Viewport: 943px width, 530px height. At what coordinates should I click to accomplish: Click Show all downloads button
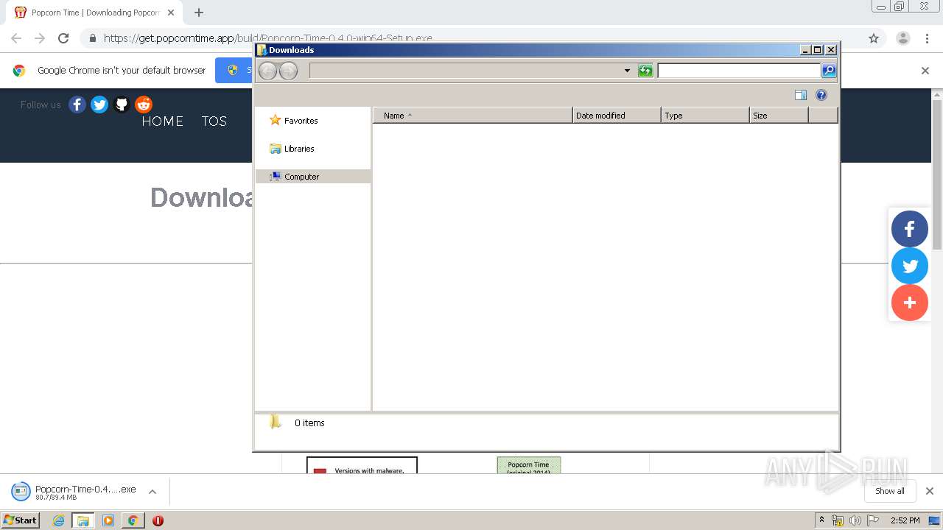click(889, 491)
